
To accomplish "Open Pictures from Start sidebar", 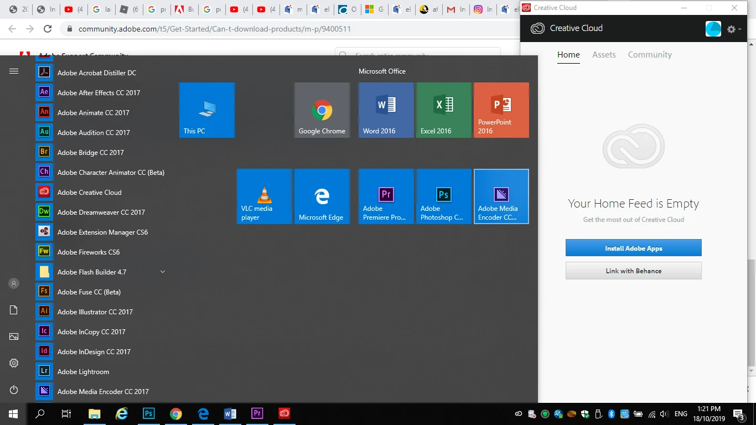I will click(x=14, y=336).
